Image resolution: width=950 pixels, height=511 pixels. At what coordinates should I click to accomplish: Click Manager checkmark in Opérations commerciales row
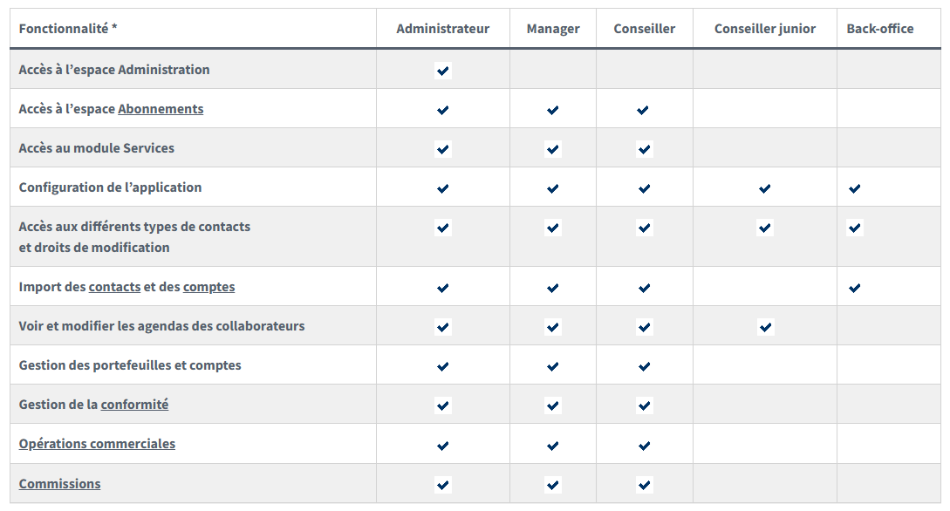[552, 446]
